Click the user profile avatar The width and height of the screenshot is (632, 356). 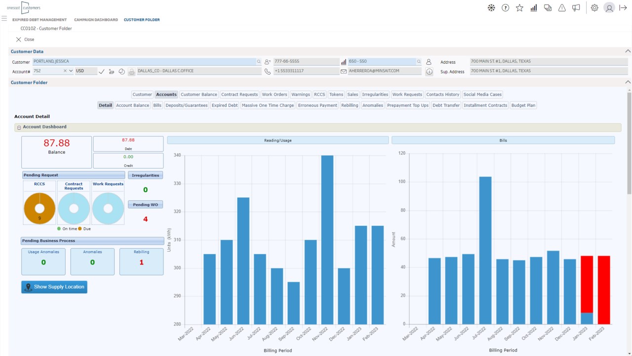click(609, 8)
